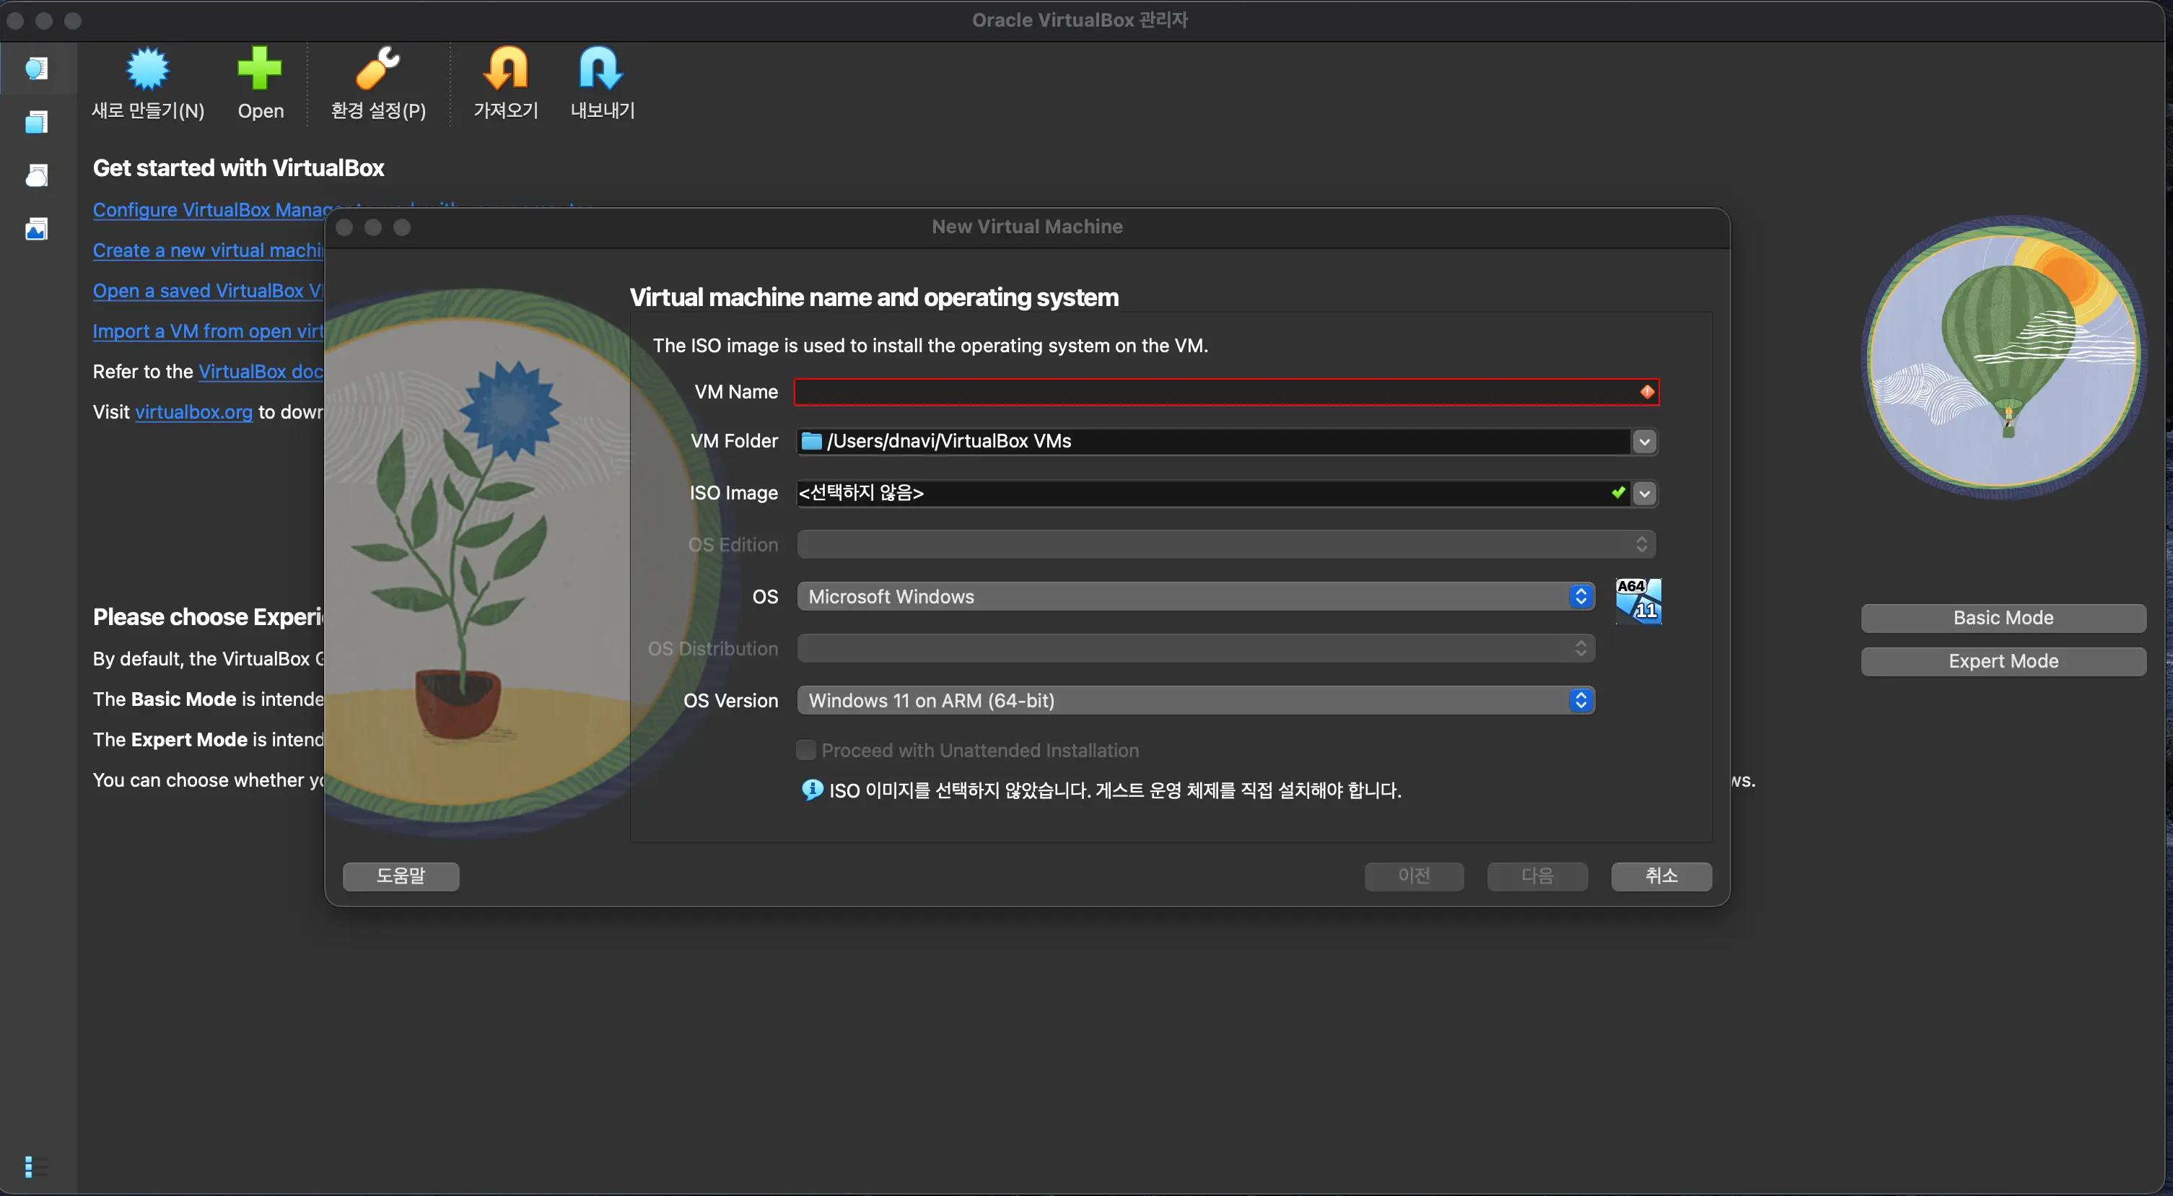Click the fourth sidebar chart icon
This screenshot has height=1196, width=2173.
(36, 229)
